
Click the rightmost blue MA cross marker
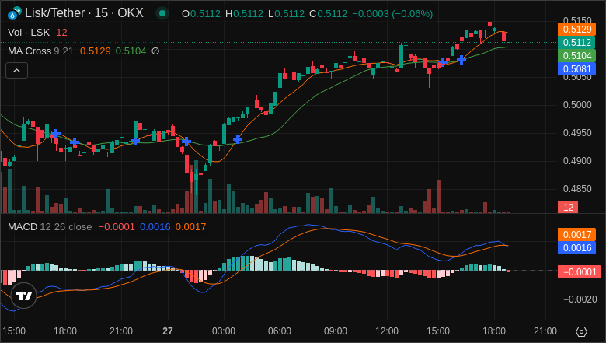tap(461, 60)
